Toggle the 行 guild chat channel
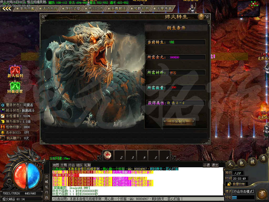 tap(46, 192)
